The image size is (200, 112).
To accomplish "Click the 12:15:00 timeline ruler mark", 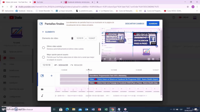I will click(x=114, y=70).
